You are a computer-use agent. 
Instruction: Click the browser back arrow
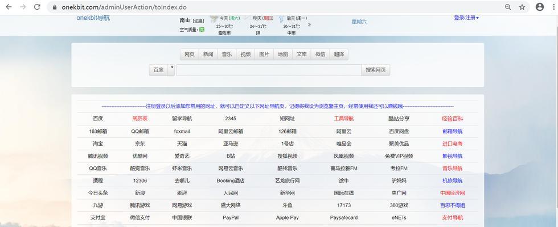pyautogui.click(x=9, y=7)
